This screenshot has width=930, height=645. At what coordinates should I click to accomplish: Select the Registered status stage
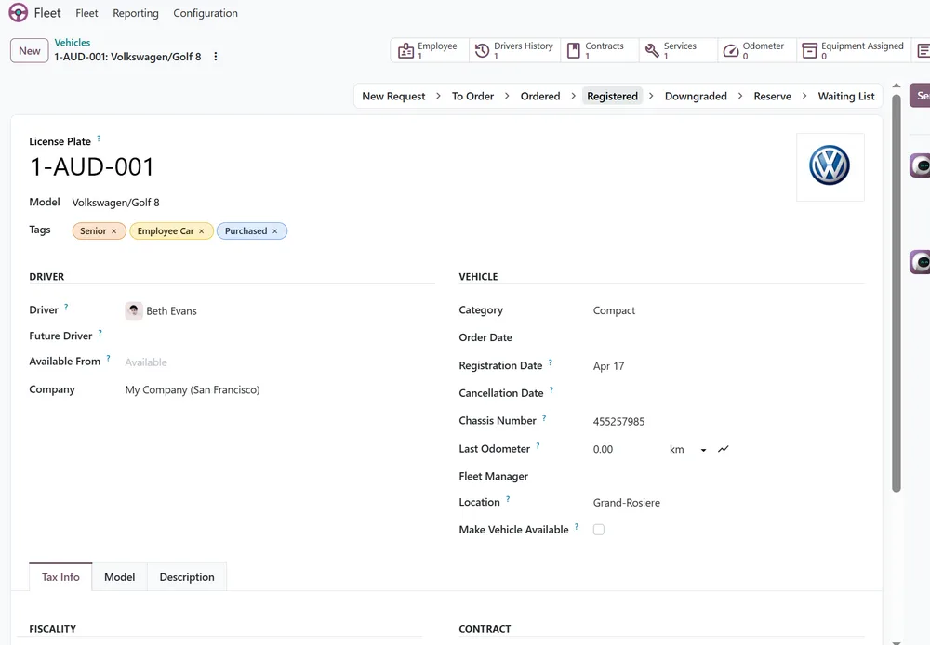click(613, 96)
